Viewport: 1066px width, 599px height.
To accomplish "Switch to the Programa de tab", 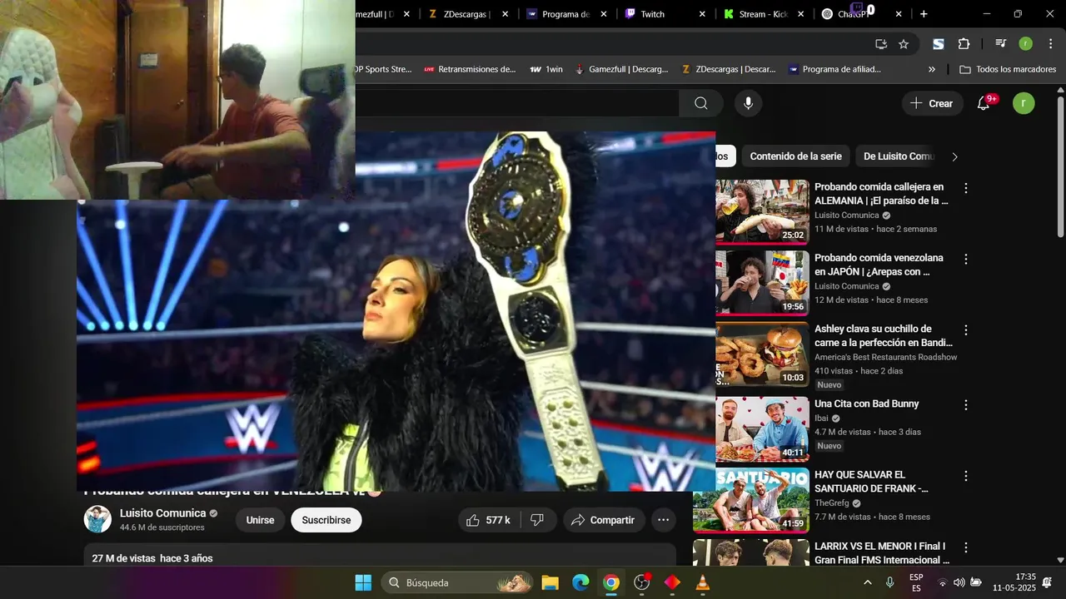I will click(x=565, y=14).
